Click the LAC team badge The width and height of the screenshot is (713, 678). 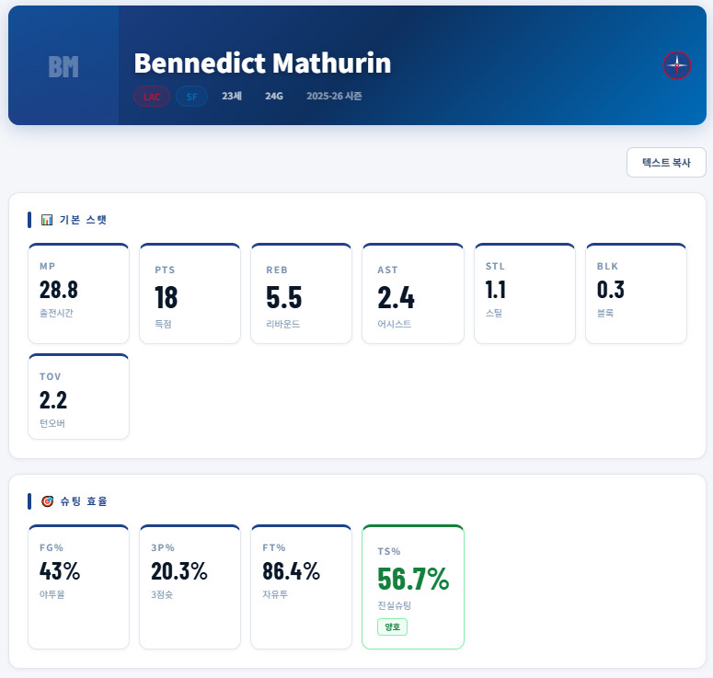pos(152,97)
